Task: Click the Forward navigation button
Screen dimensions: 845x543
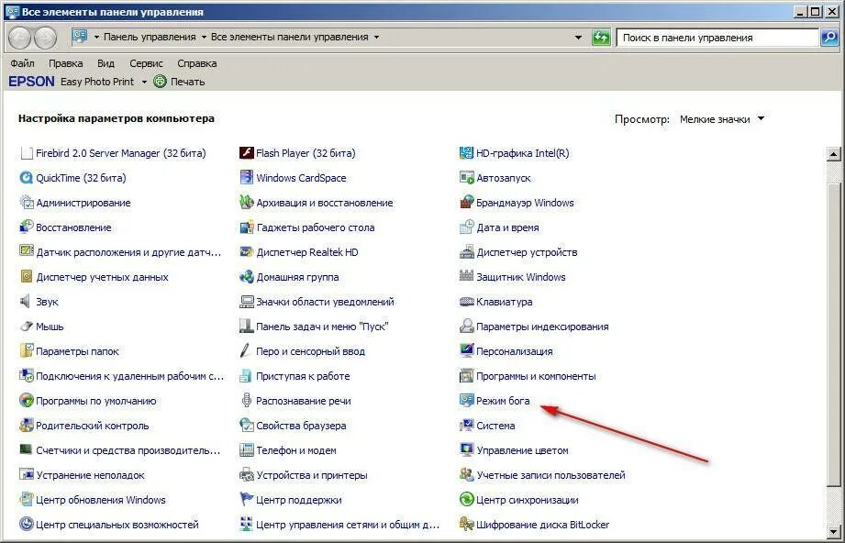Action: tap(45, 38)
